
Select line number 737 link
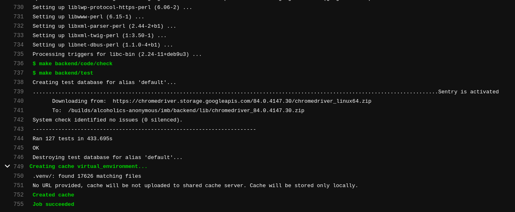pyautogui.click(x=18, y=73)
